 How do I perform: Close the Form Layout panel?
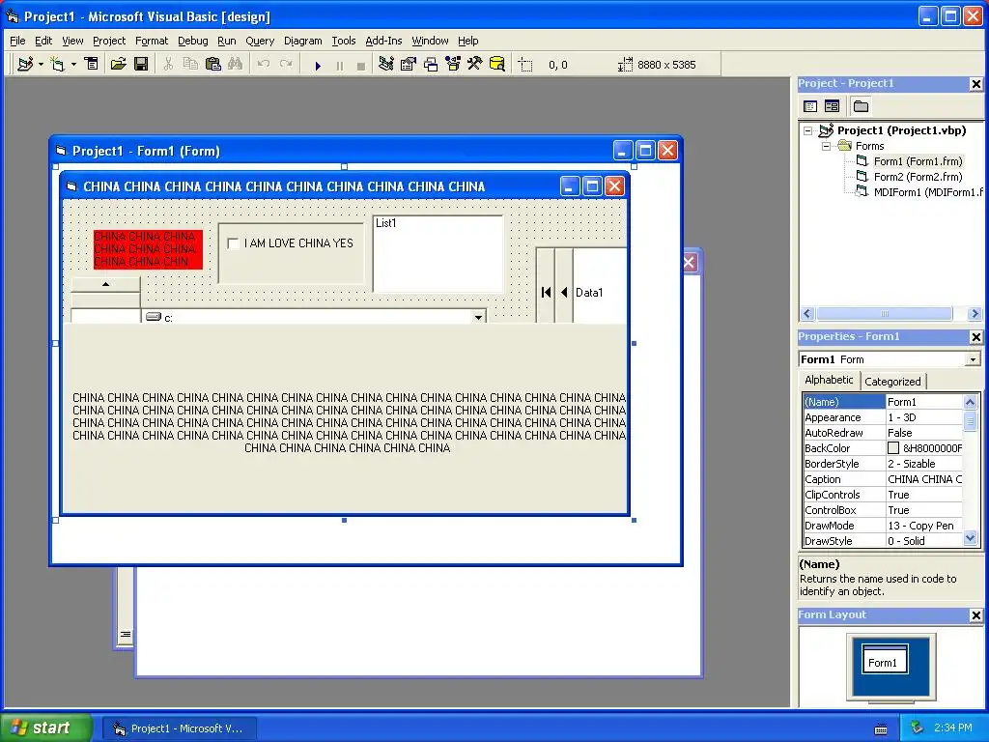pyautogui.click(x=975, y=615)
